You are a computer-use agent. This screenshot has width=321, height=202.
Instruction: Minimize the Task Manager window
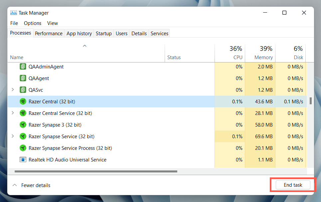coord(265,13)
